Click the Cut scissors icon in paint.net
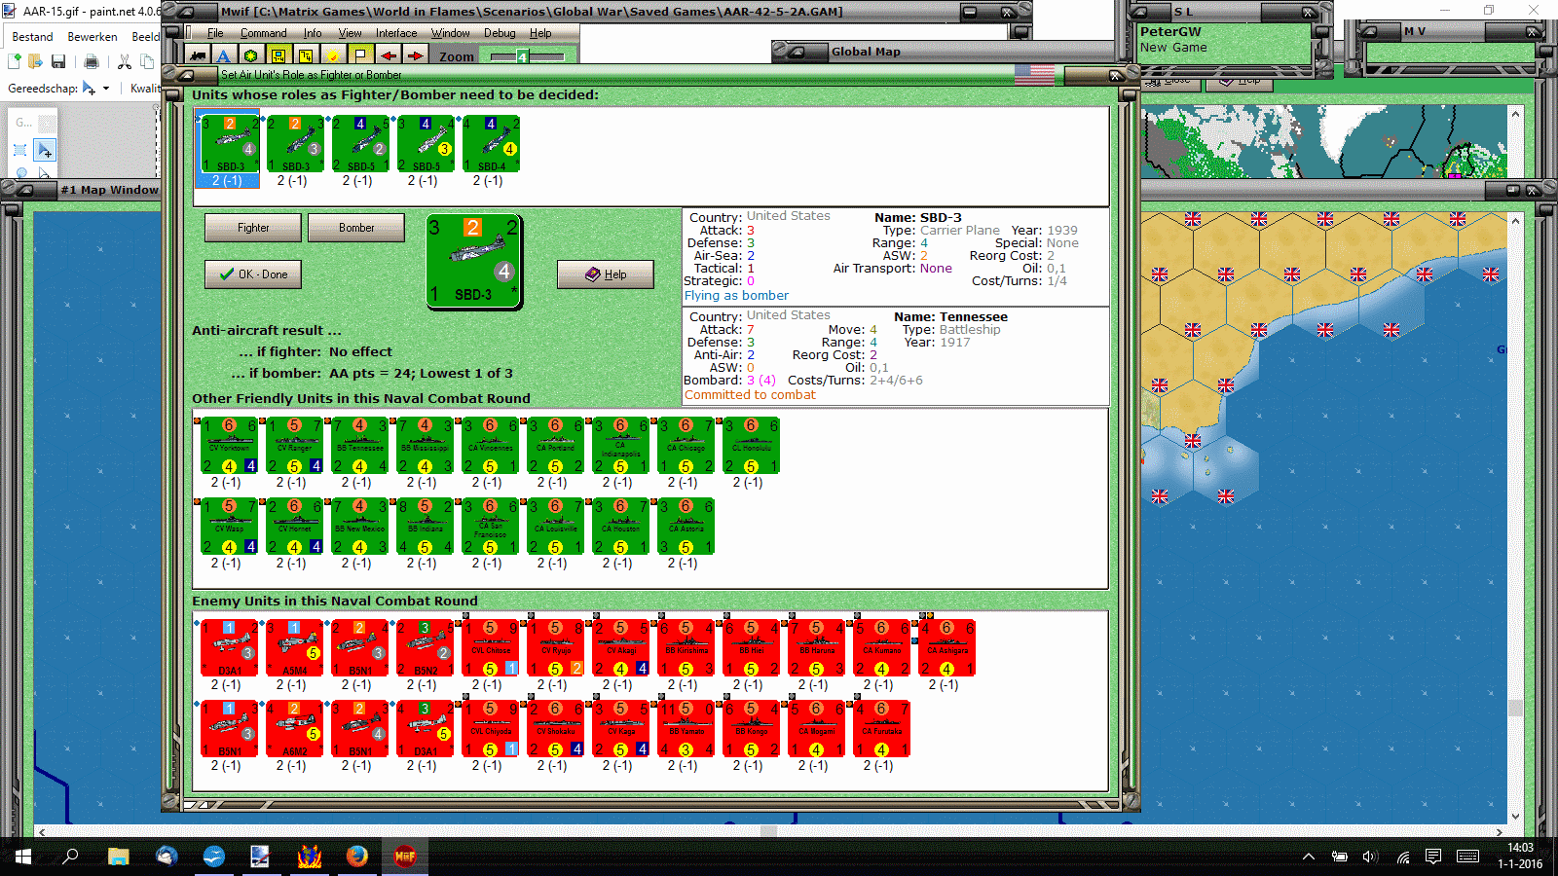 tap(125, 62)
